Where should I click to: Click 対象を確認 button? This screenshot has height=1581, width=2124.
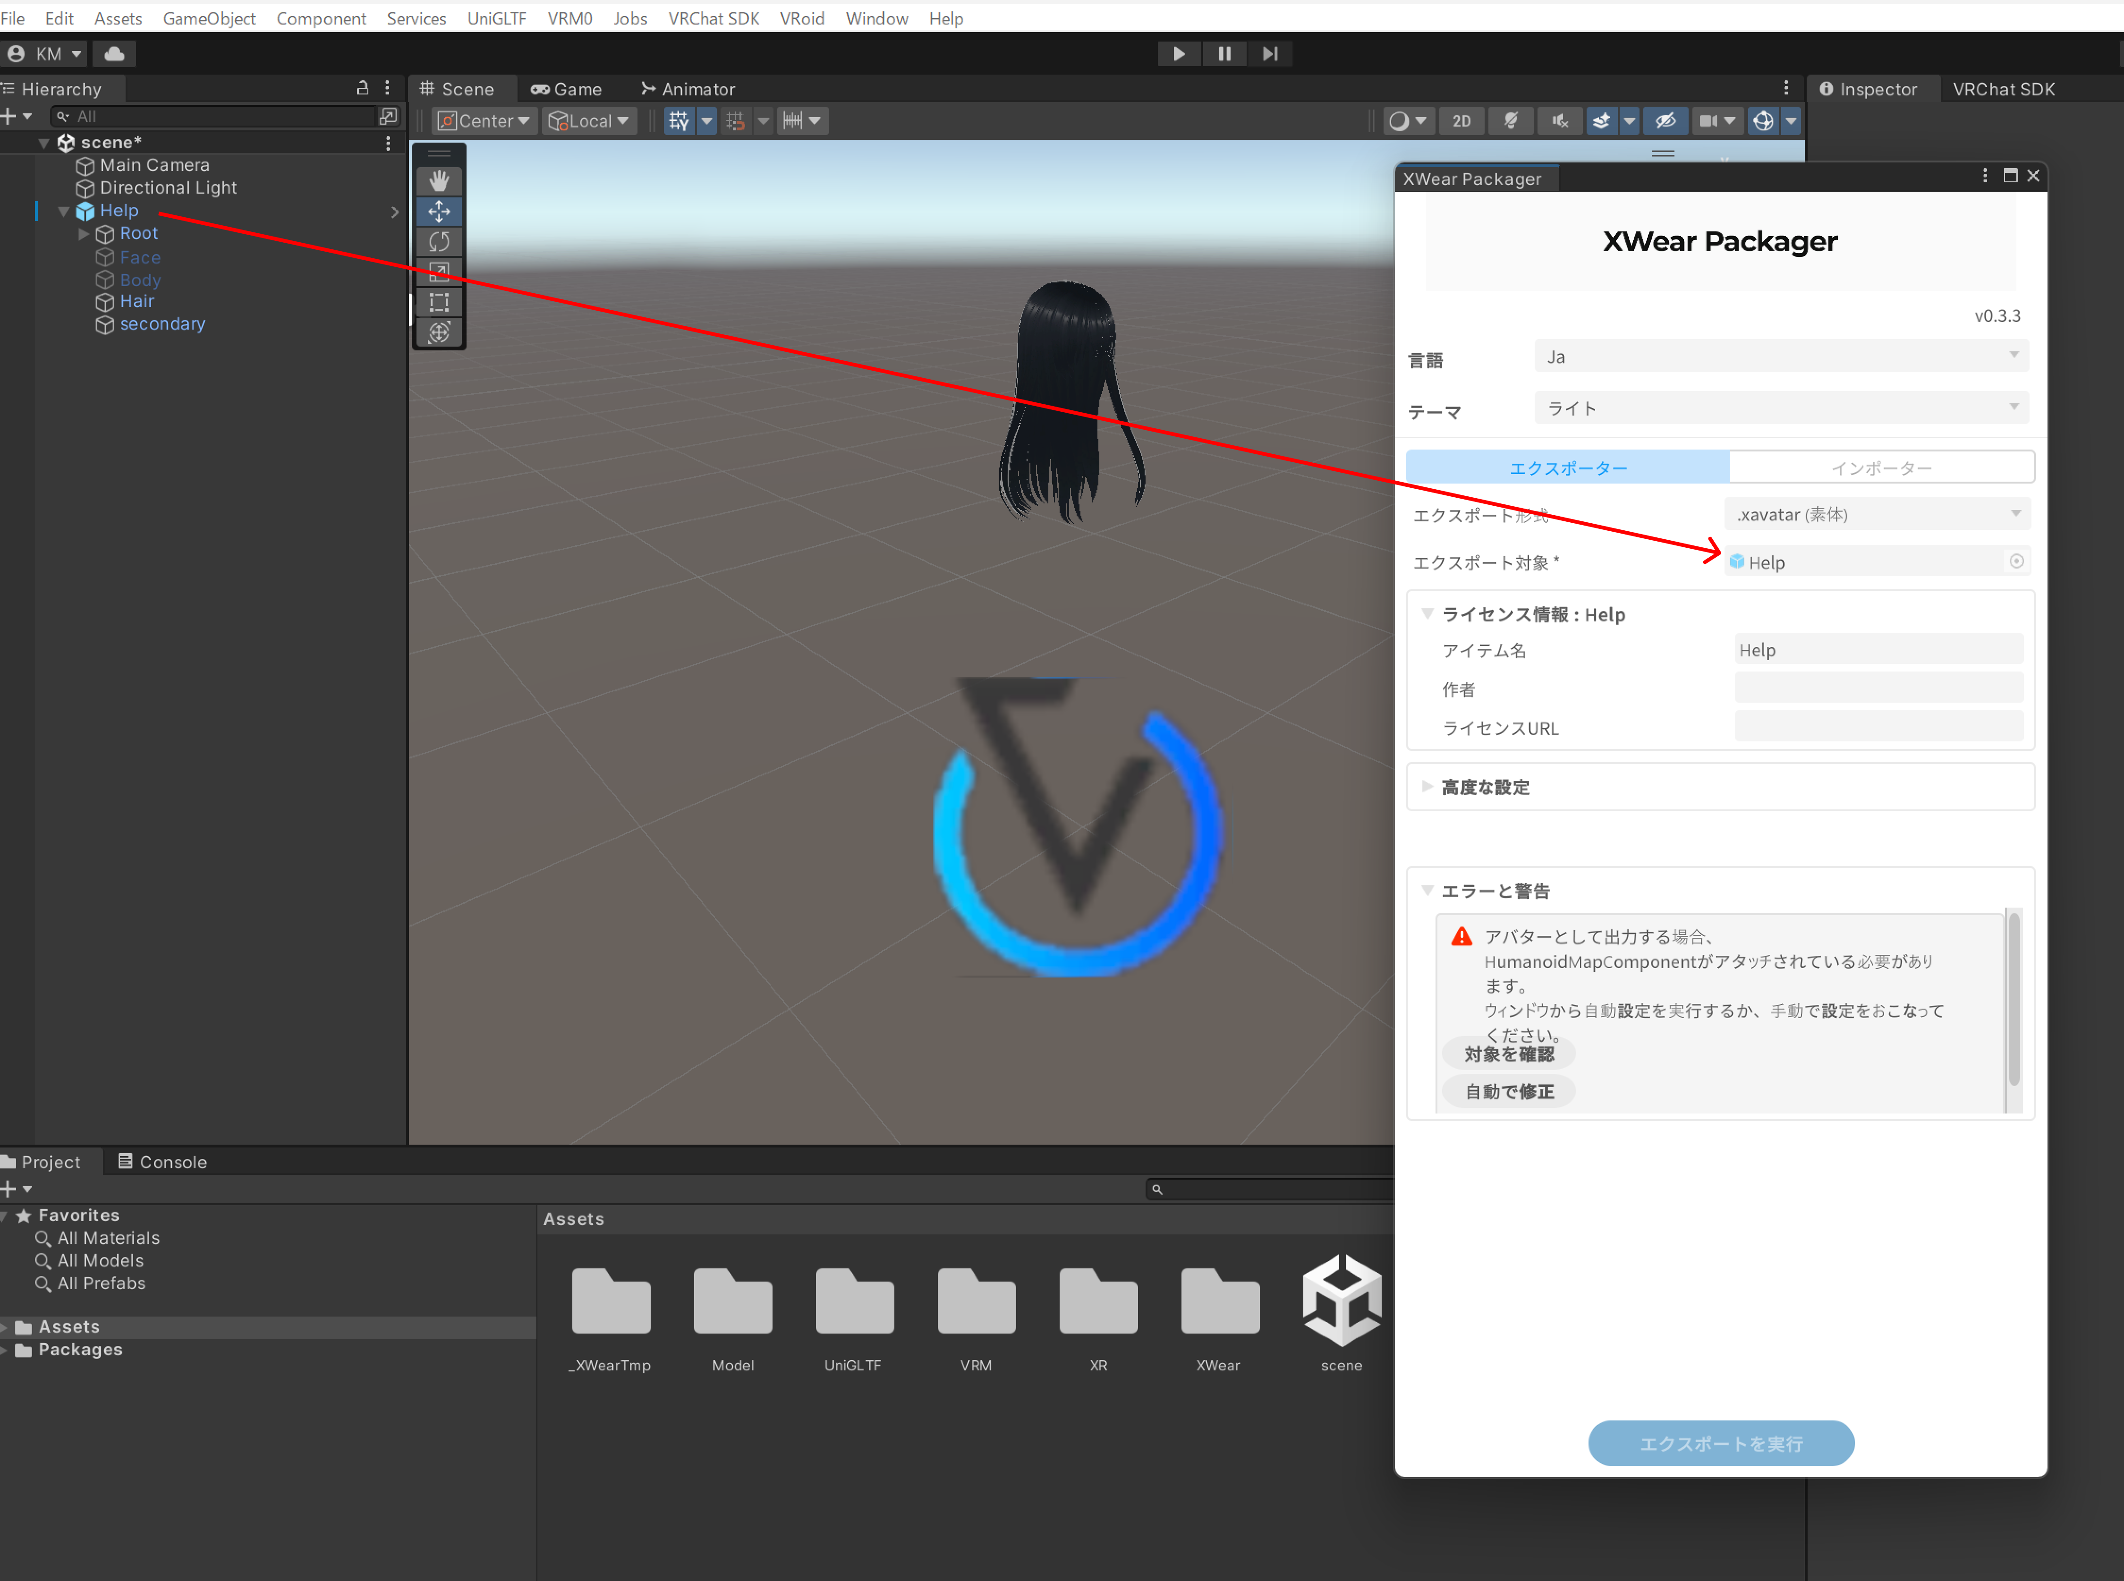click(x=1509, y=1054)
